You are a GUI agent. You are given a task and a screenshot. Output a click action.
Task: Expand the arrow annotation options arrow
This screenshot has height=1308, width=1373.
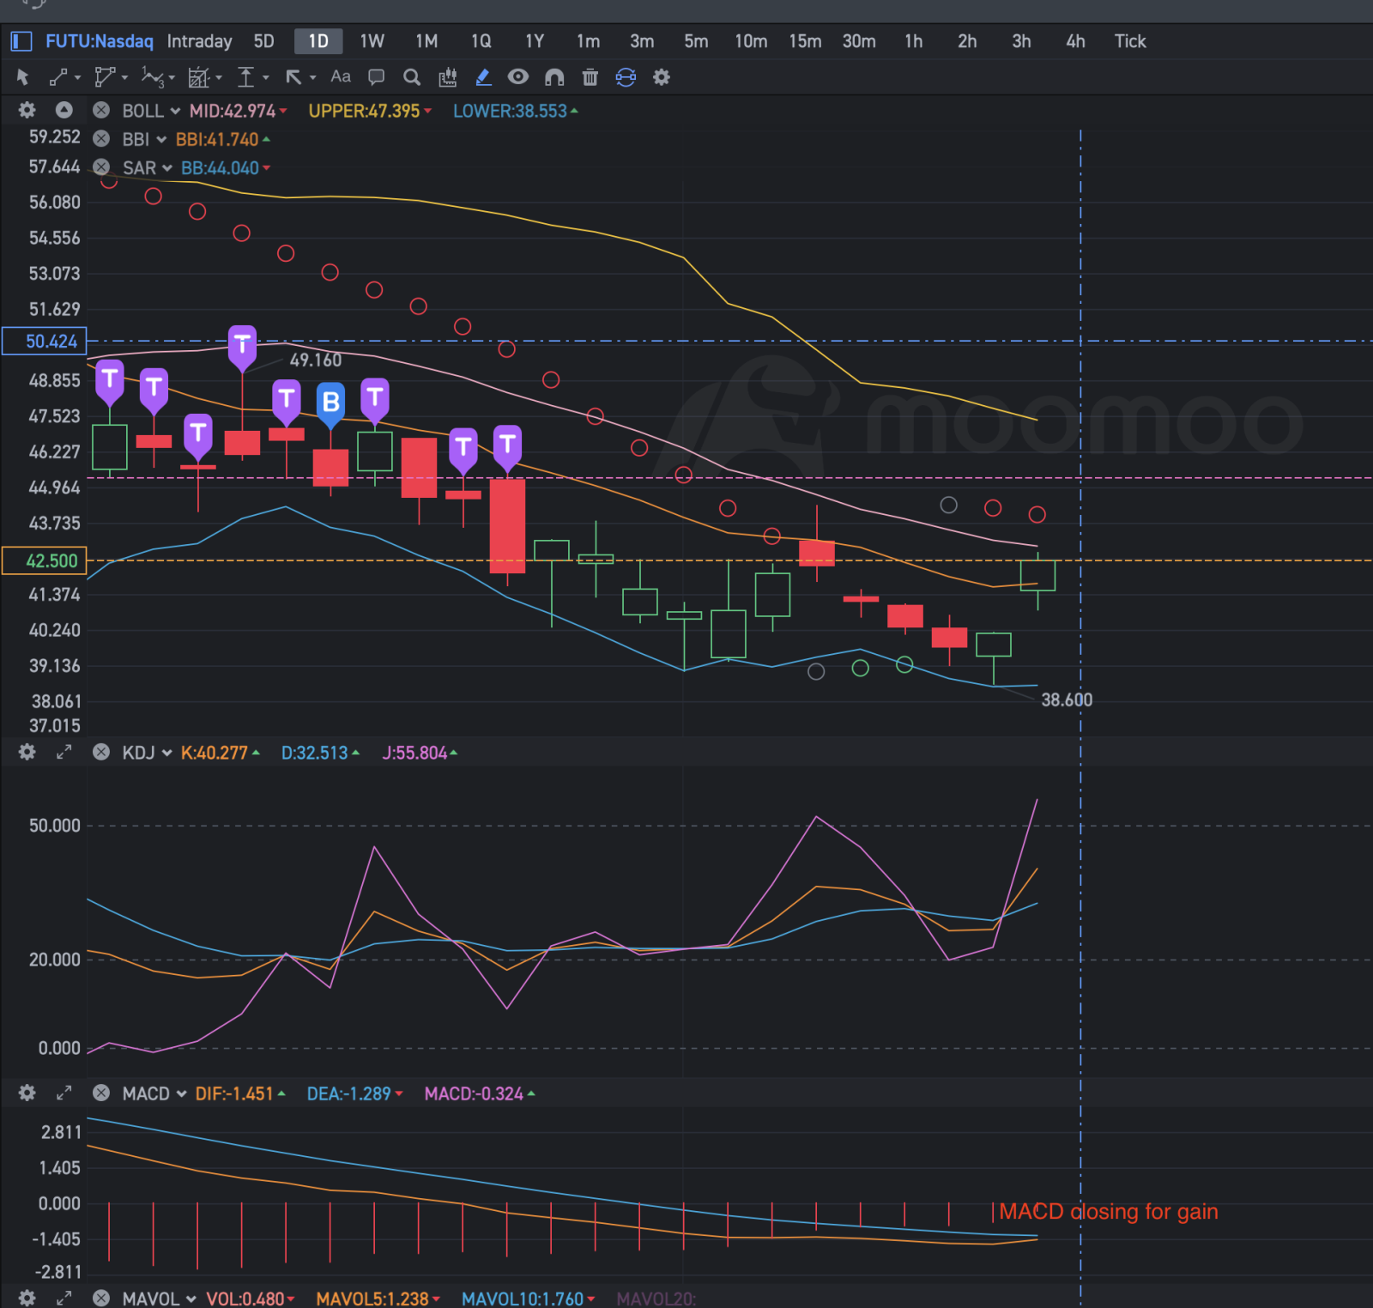point(313,78)
